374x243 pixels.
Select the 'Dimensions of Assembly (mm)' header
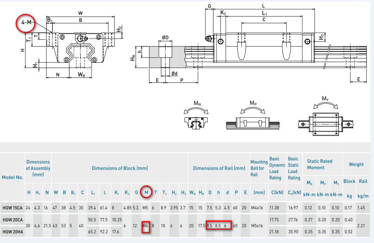[38, 168]
